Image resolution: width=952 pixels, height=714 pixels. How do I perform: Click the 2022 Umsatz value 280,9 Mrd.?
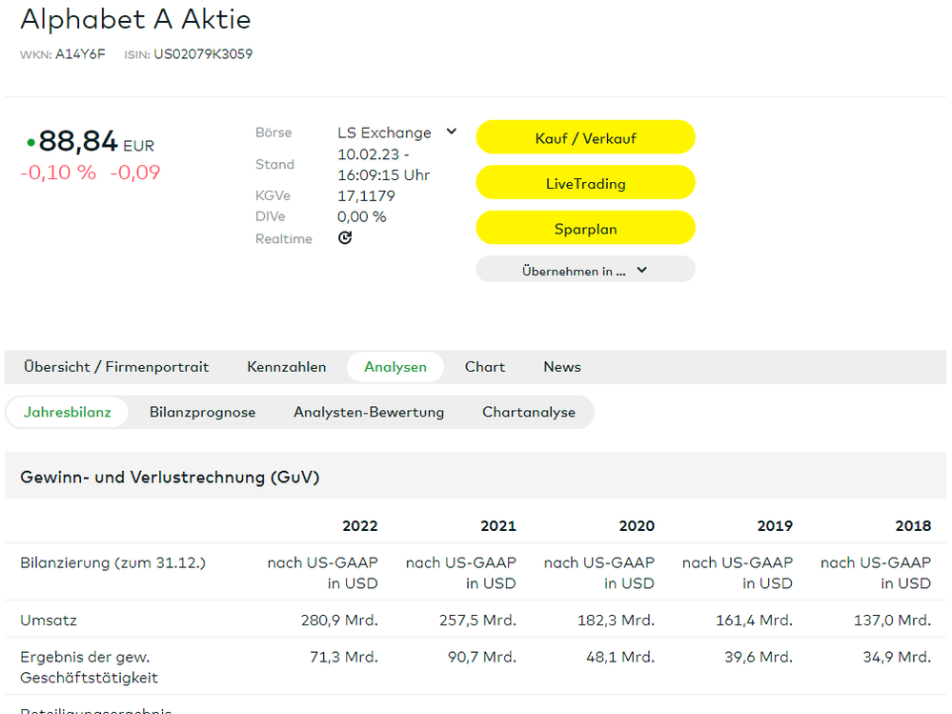click(339, 621)
